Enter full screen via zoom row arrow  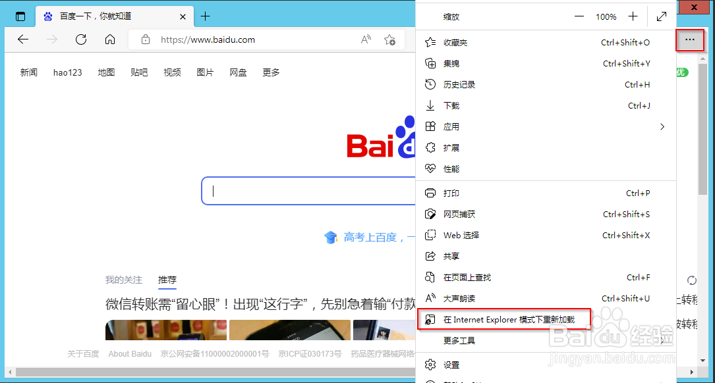coord(661,16)
